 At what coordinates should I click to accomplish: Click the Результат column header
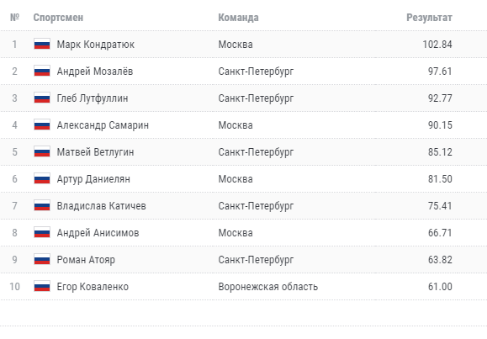click(429, 18)
